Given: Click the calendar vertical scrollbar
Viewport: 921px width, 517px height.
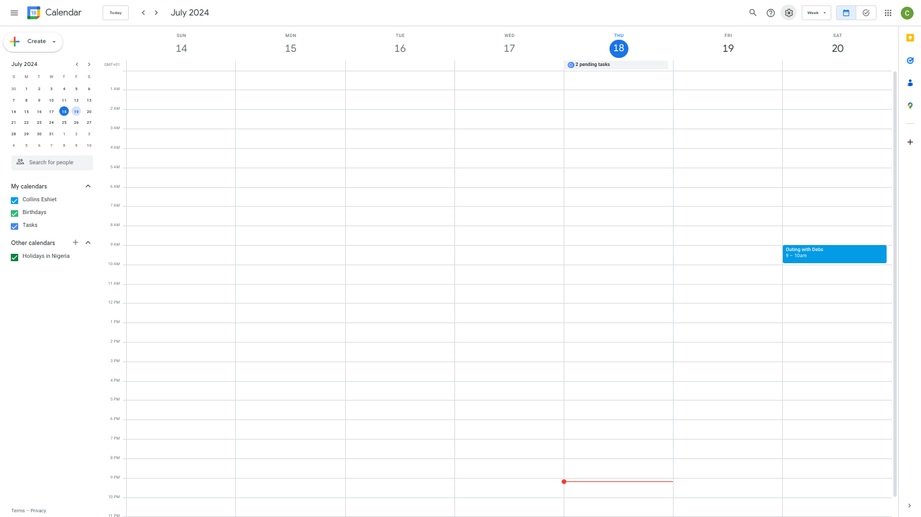Looking at the screenshot, I should [895, 283].
